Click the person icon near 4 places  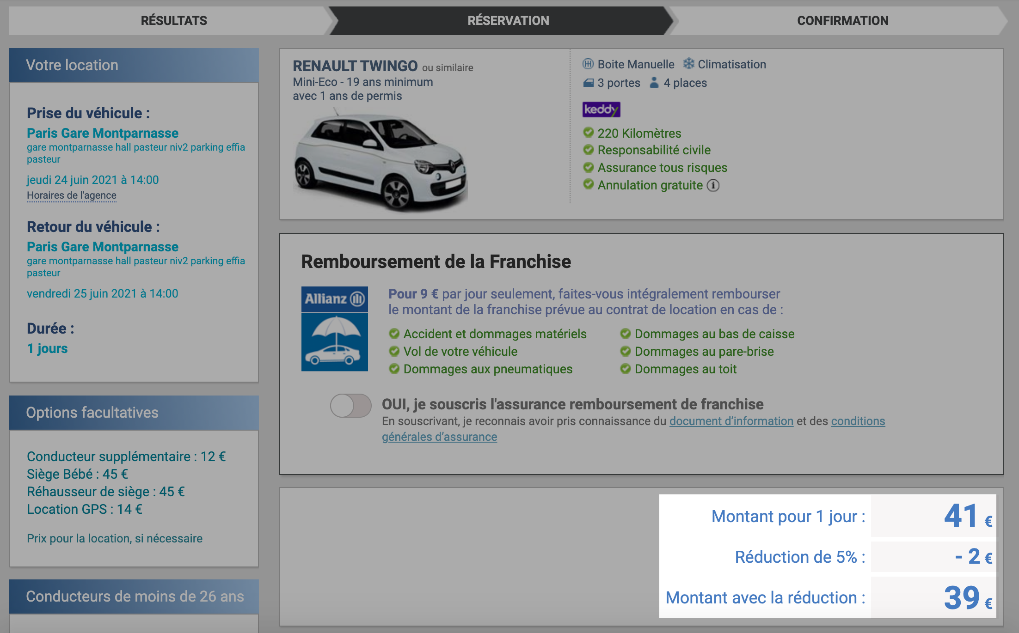654,83
